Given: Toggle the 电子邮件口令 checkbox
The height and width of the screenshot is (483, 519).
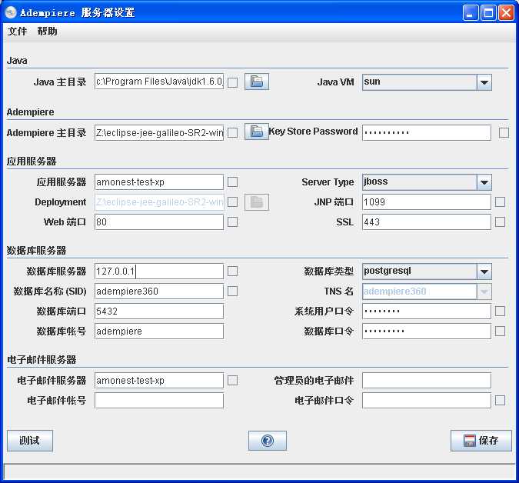Looking at the screenshot, I should coord(500,400).
